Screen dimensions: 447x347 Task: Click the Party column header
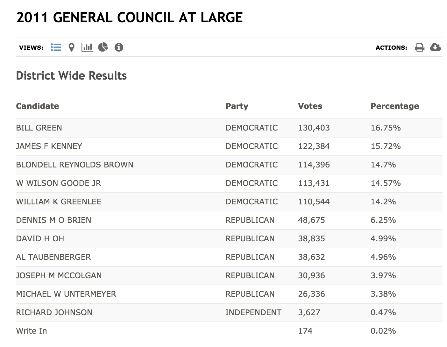point(237,106)
